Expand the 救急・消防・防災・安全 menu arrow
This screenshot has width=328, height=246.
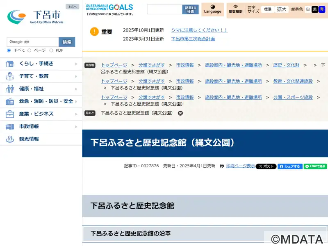(76, 101)
